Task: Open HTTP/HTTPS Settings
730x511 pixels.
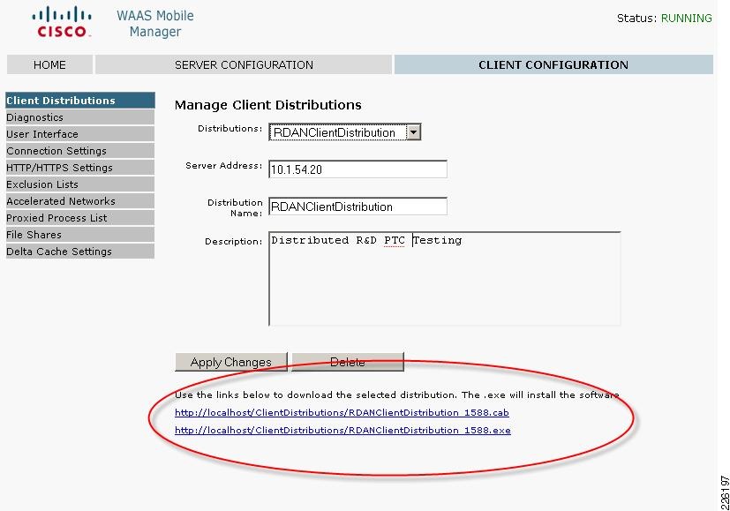Action: [x=80, y=168]
